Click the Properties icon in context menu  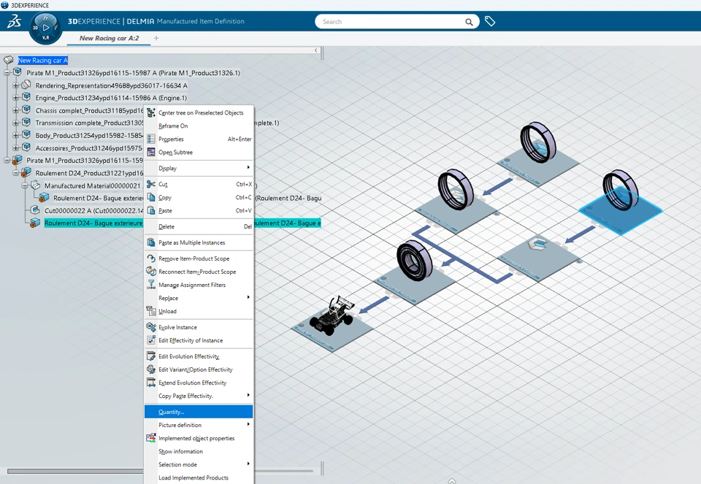[151, 139]
